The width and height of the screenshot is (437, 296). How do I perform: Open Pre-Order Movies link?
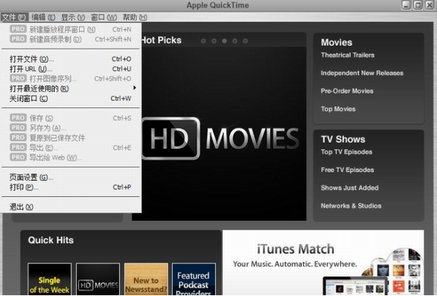(x=347, y=91)
